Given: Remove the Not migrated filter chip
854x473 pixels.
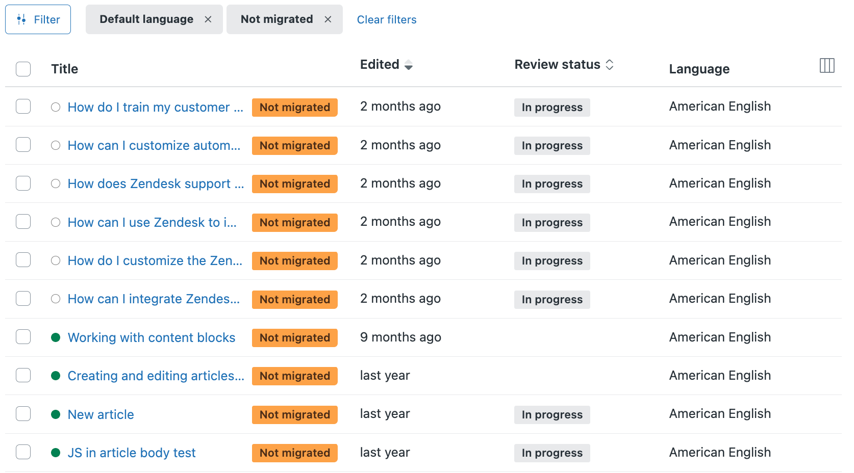Looking at the screenshot, I should pyautogui.click(x=328, y=19).
